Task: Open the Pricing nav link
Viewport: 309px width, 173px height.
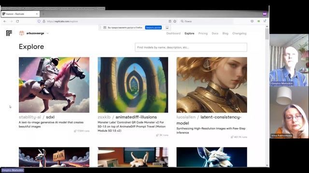Action: 203,33
